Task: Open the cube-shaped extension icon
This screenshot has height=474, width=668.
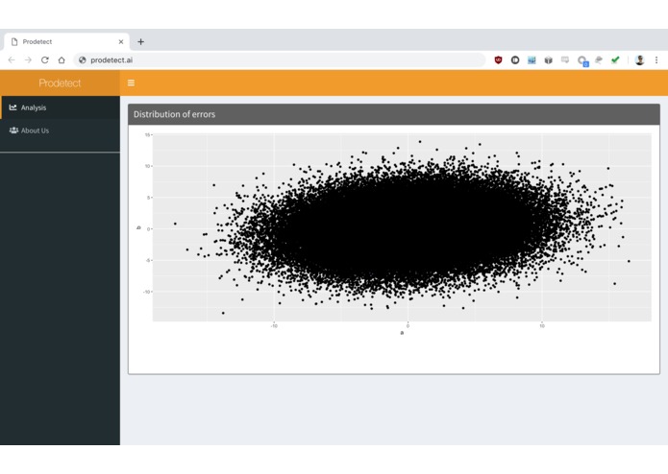Action: [x=548, y=59]
